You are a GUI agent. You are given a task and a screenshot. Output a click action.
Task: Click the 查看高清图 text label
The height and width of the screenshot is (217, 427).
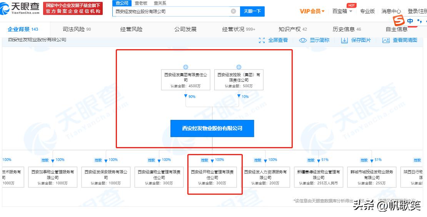[405, 40]
